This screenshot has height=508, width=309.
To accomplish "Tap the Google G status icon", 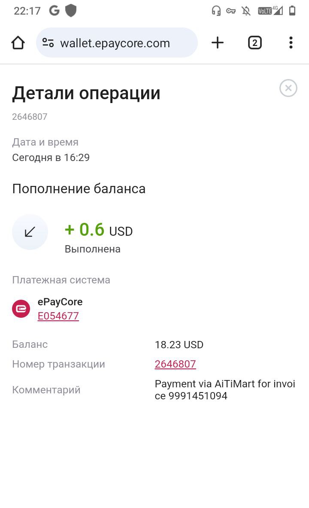I will point(54,11).
